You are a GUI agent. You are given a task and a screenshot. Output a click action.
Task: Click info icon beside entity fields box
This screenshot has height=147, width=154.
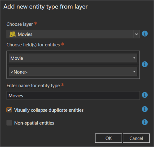pos(145,64)
